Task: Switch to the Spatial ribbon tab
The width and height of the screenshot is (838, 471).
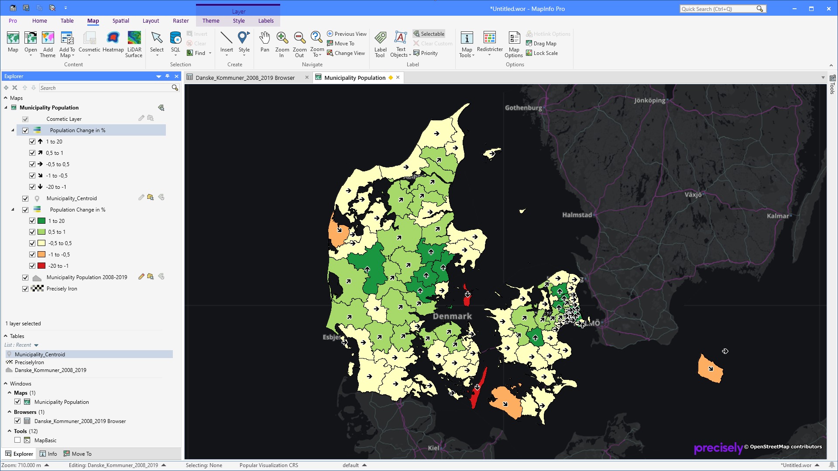Action: [x=120, y=20]
